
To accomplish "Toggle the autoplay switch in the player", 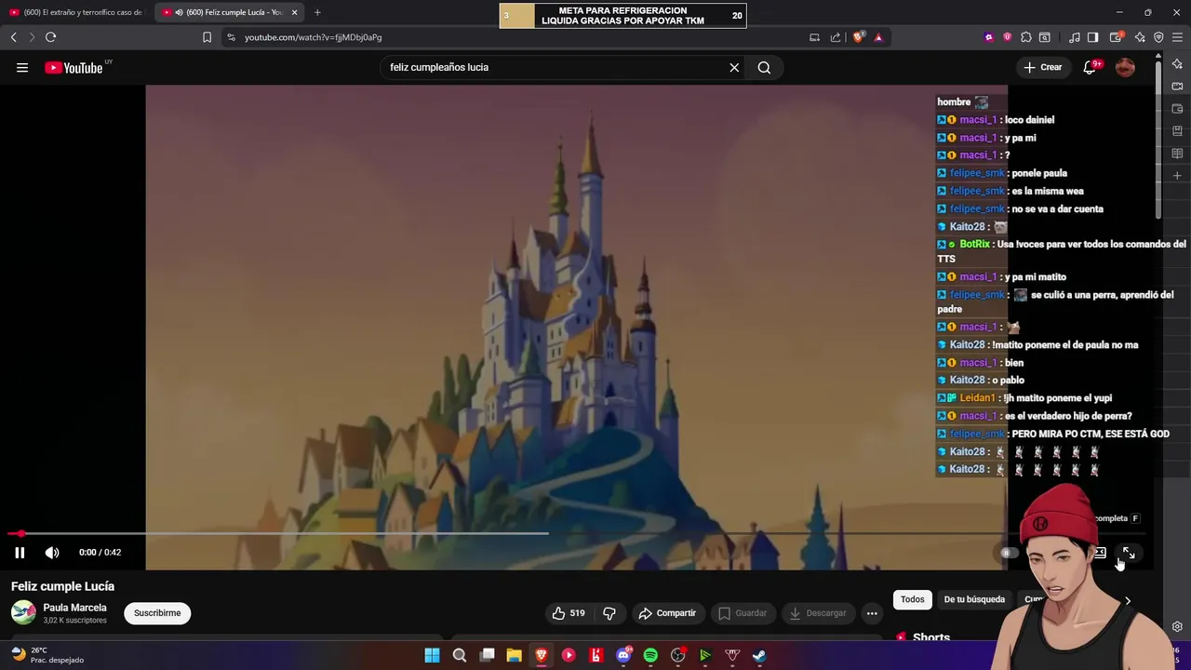I will pos(1008,552).
